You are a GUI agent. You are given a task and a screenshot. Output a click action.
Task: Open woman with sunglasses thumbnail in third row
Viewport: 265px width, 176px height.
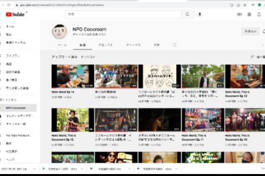pos(116,157)
